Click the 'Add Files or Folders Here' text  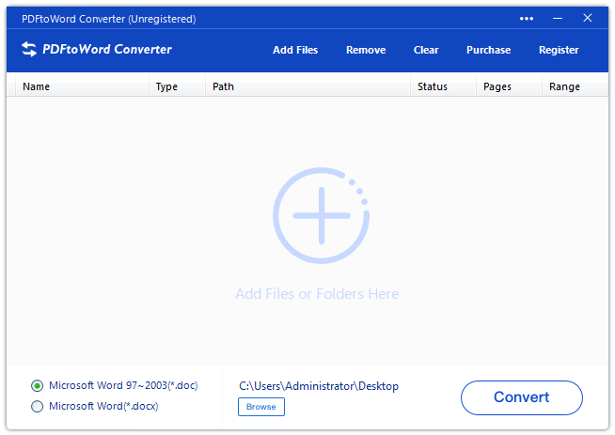[317, 293]
